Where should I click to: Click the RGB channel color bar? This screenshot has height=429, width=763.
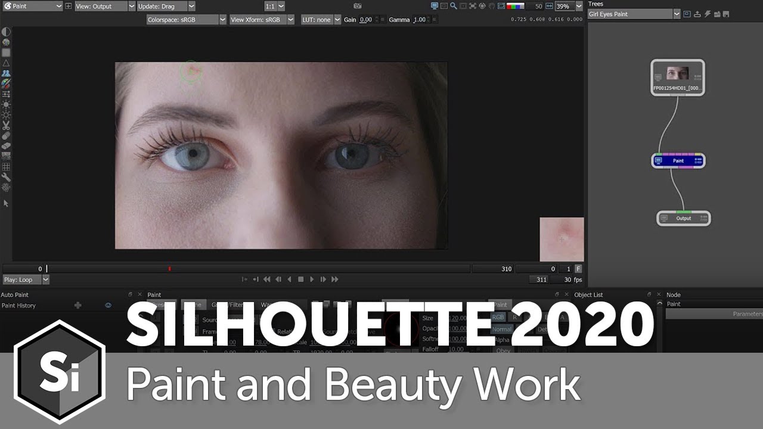click(515, 6)
